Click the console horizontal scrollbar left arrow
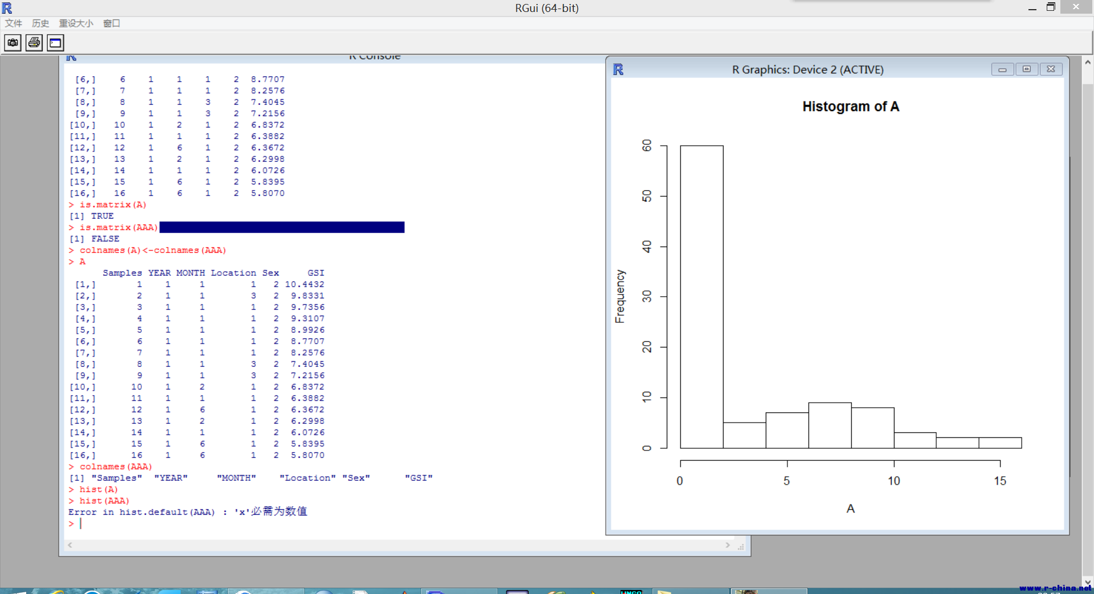 (70, 545)
